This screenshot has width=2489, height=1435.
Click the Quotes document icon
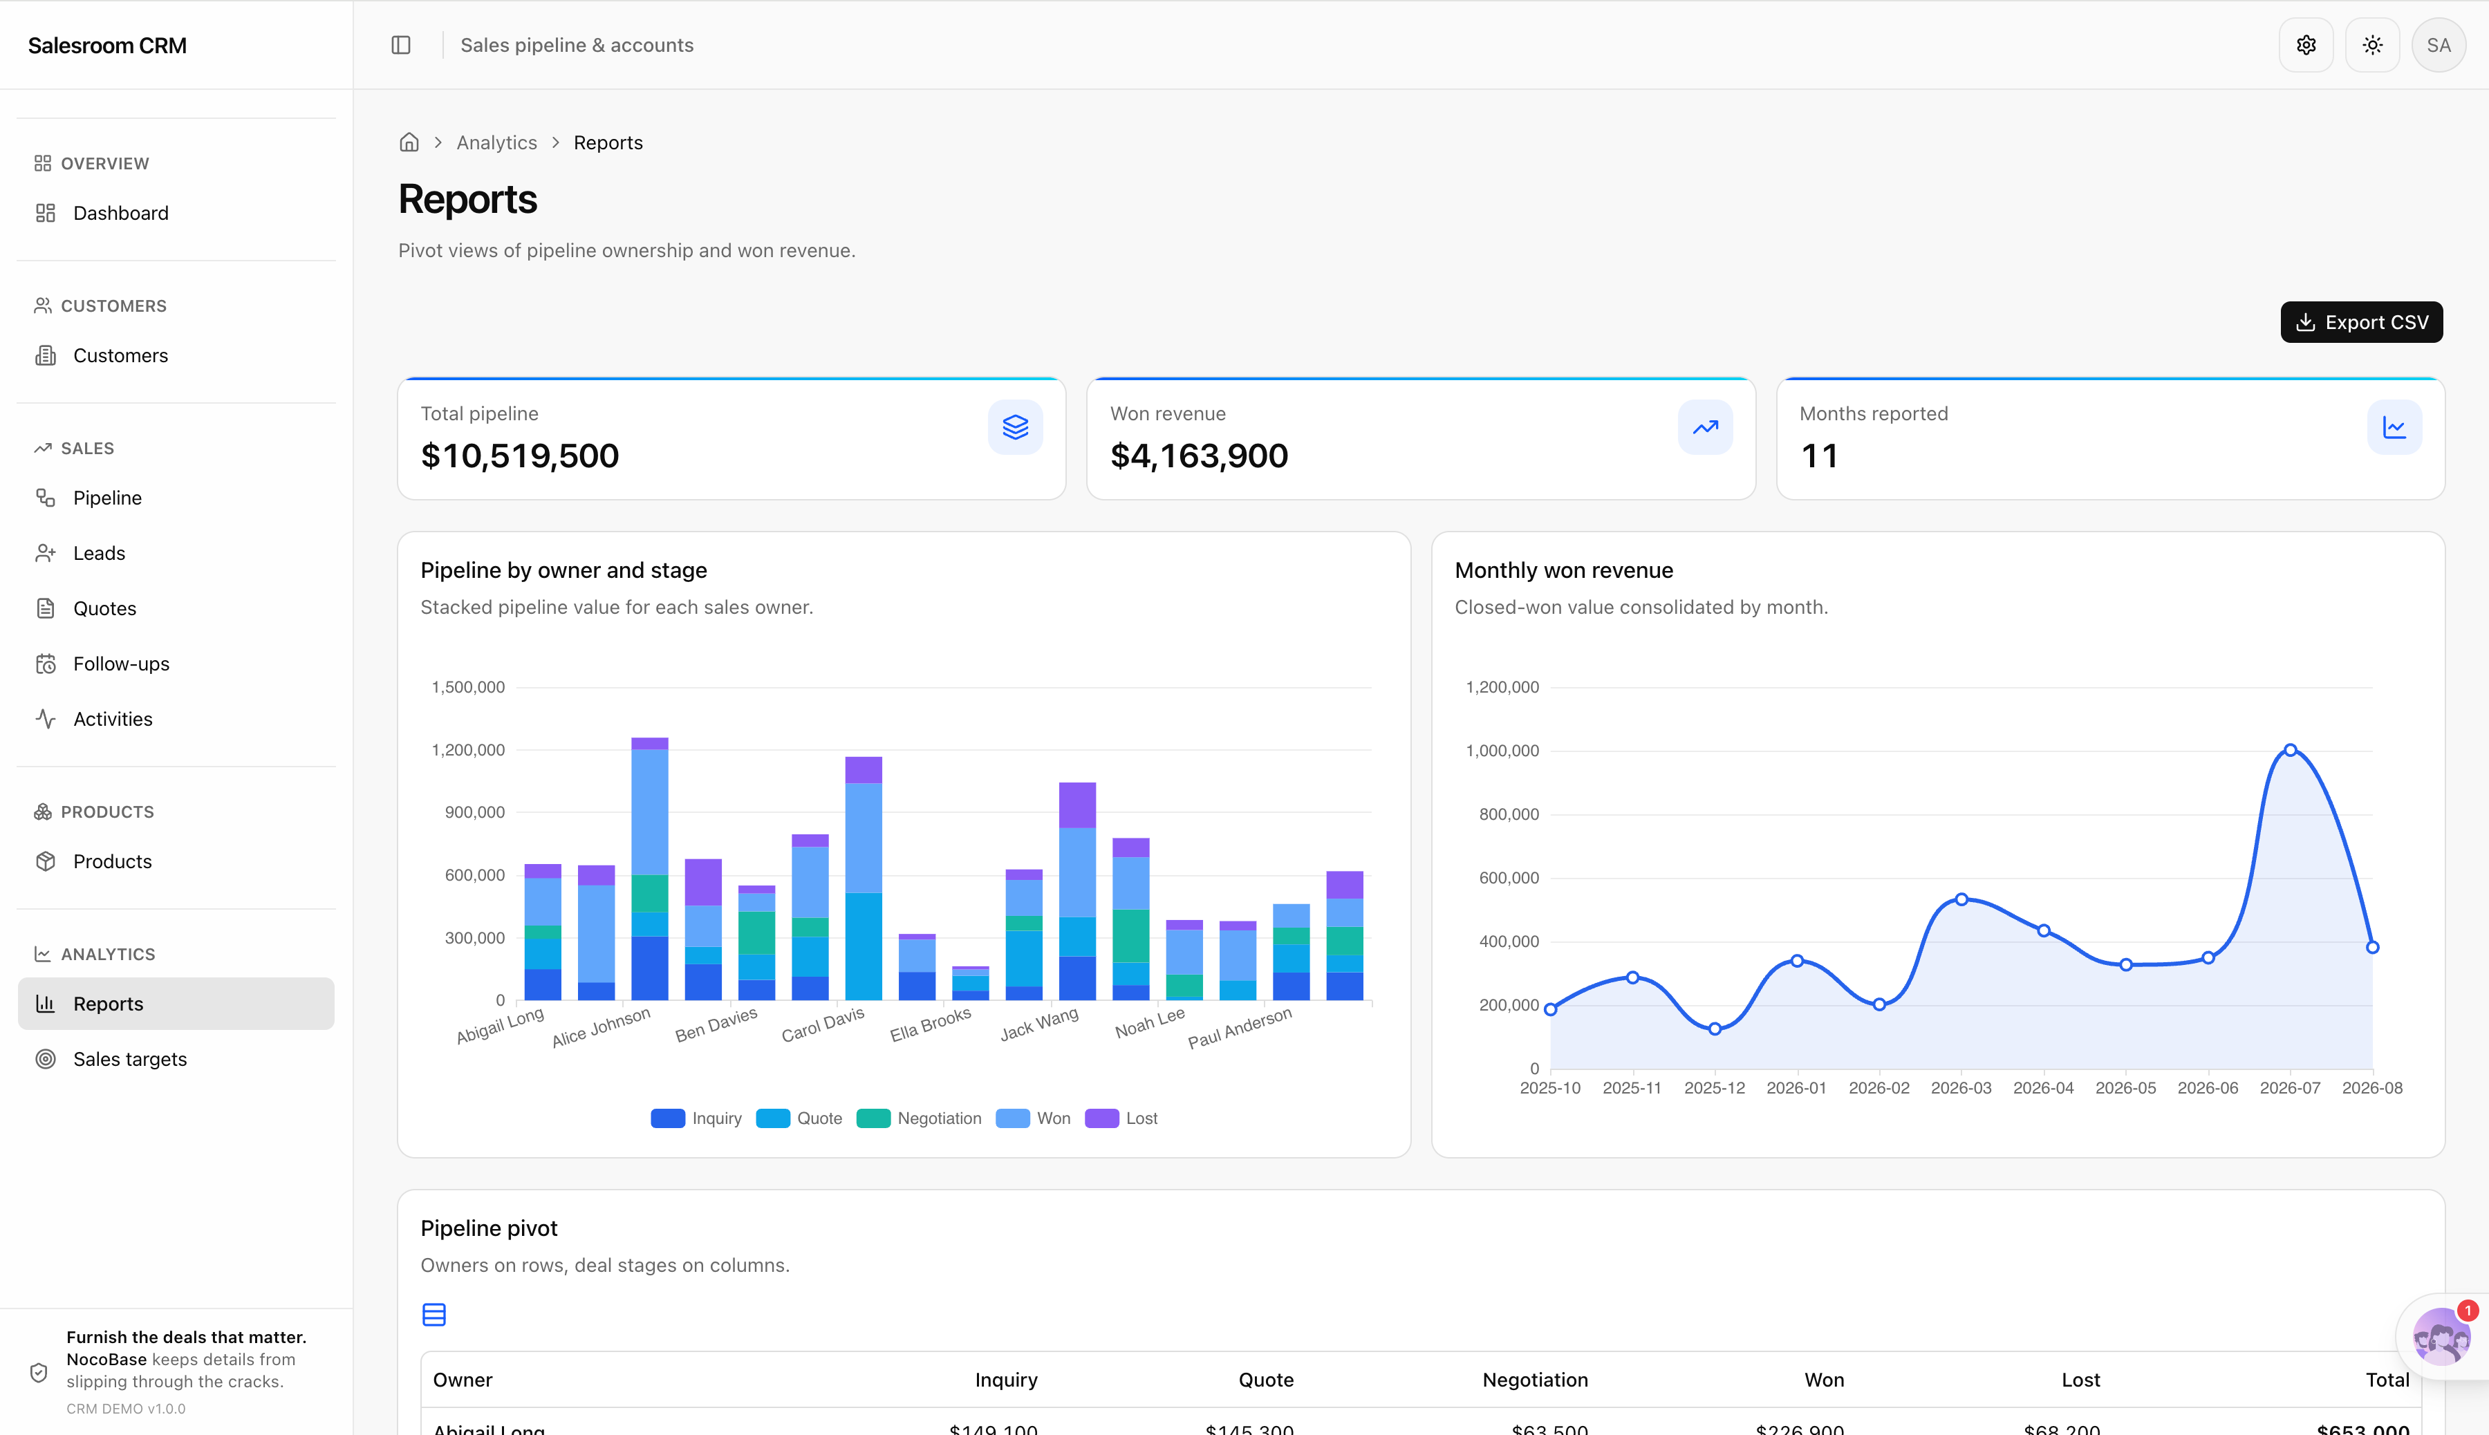(x=46, y=608)
